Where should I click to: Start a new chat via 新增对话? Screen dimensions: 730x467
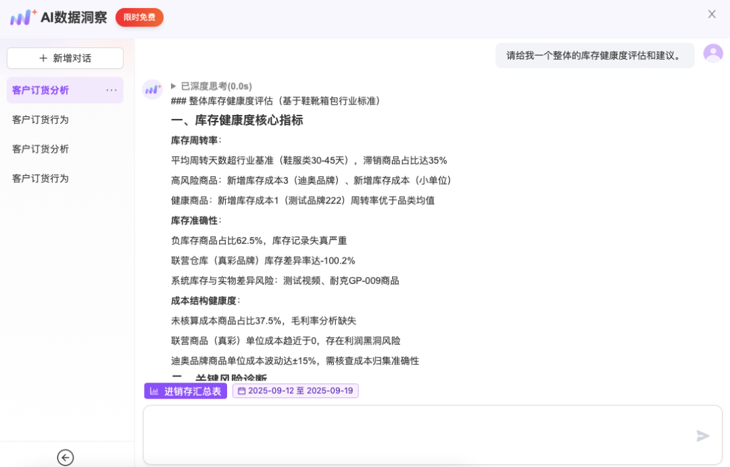[64, 58]
